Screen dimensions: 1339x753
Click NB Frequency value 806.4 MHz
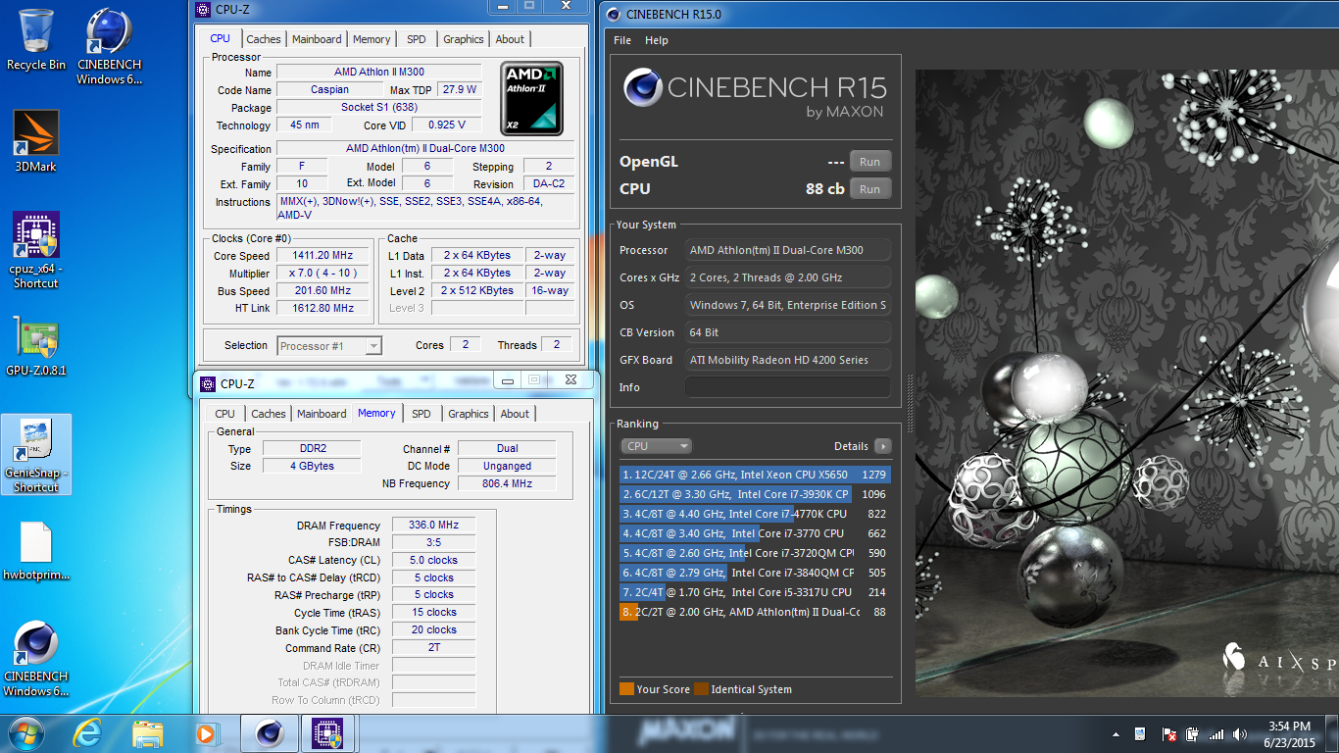pyautogui.click(x=507, y=483)
